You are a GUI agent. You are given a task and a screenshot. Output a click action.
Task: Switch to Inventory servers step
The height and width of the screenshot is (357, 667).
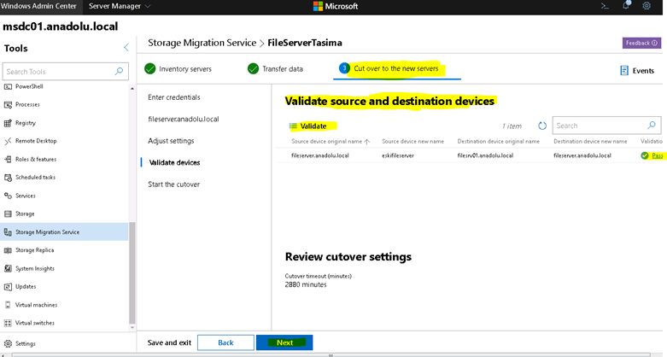click(x=178, y=68)
